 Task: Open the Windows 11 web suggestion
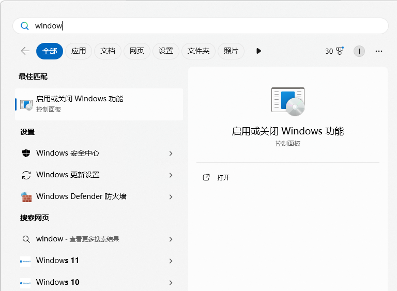99,261
